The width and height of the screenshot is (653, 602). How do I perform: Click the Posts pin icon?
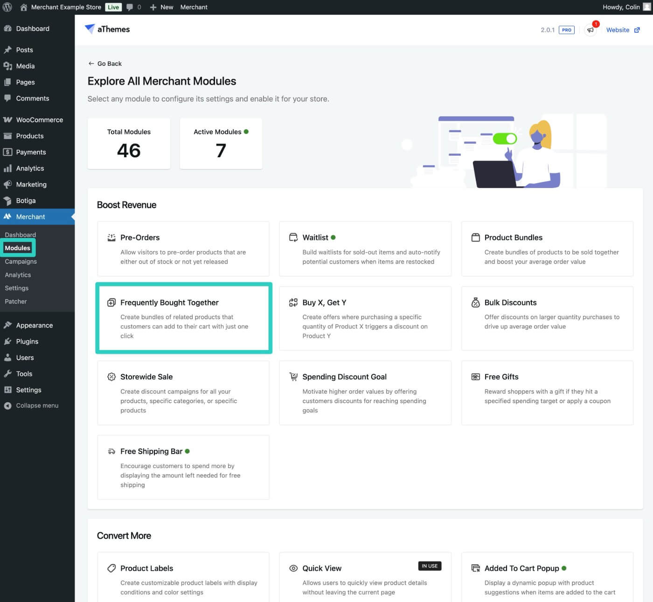click(7, 50)
